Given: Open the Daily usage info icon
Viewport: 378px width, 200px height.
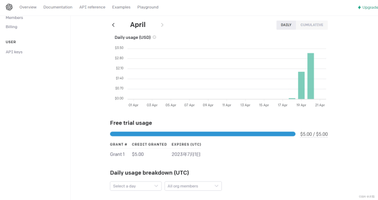Looking at the screenshot, I should click(x=154, y=37).
